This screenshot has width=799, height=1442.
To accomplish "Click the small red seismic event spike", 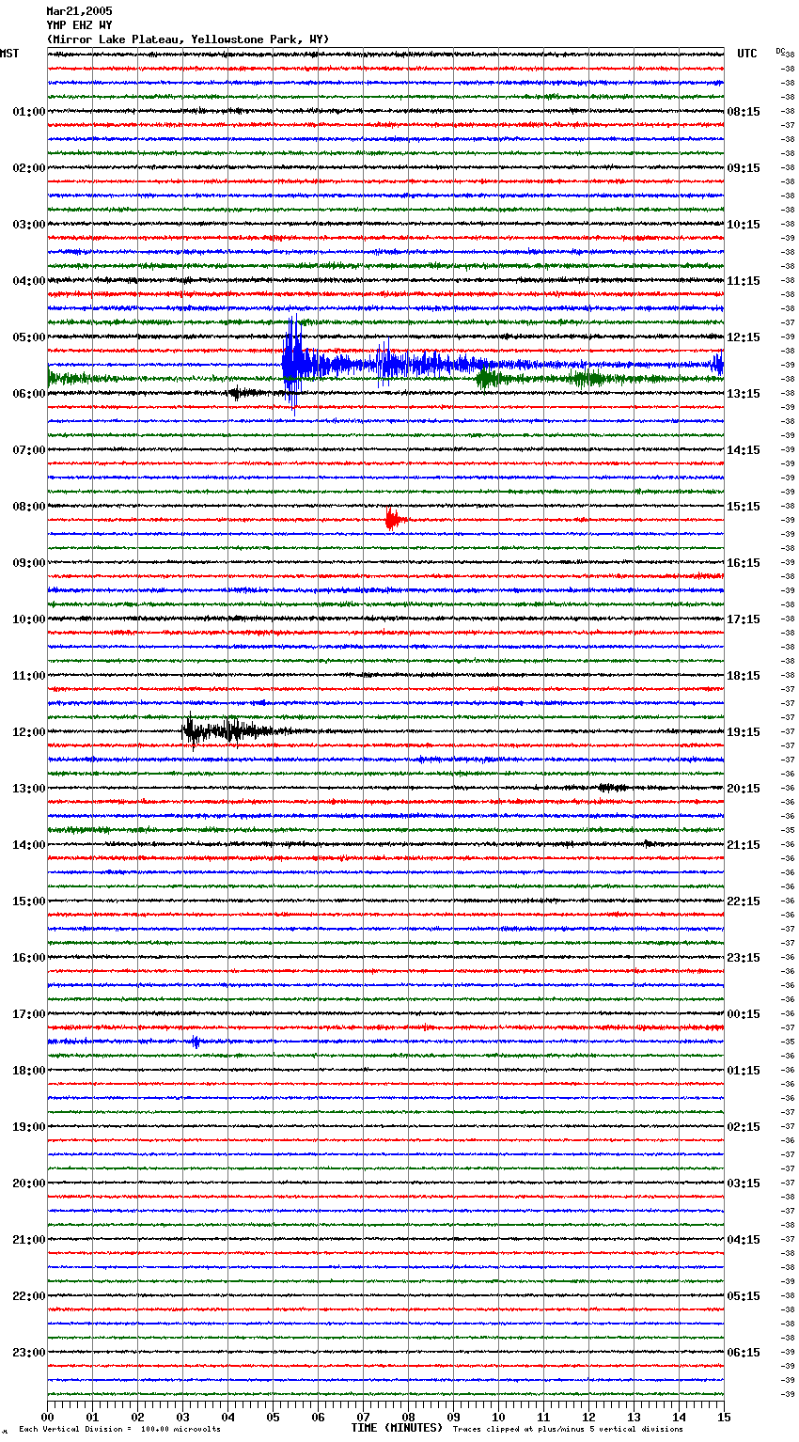I will [x=392, y=520].
